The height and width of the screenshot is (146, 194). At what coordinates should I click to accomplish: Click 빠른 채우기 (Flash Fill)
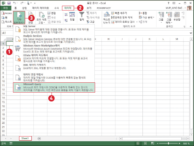click(x=119, y=13)
